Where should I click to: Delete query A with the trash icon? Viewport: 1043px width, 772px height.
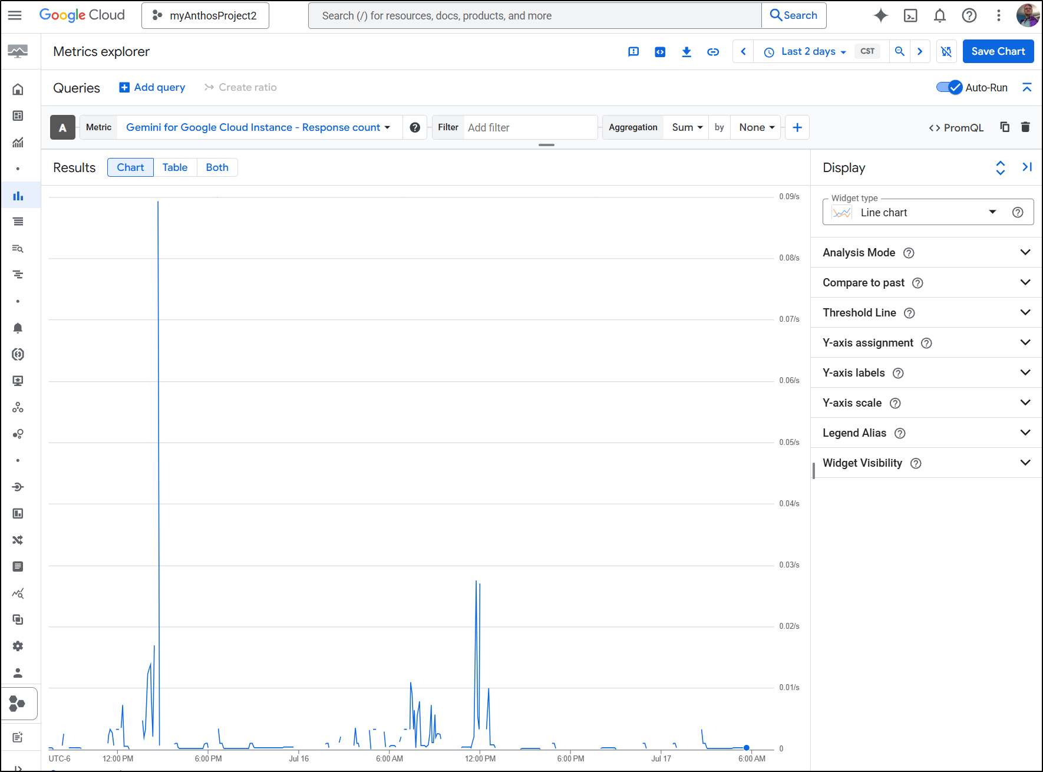click(1025, 127)
